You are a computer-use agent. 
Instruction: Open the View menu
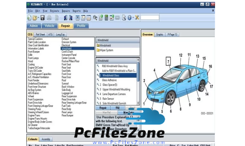pyautogui.click(x=45, y=11)
